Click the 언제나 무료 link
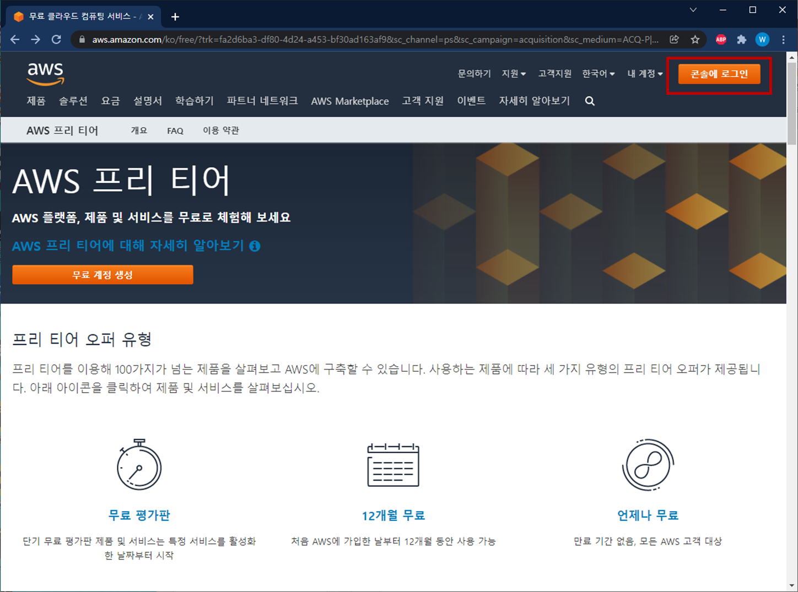Image resolution: width=798 pixels, height=592 pixels. (648, 515)
